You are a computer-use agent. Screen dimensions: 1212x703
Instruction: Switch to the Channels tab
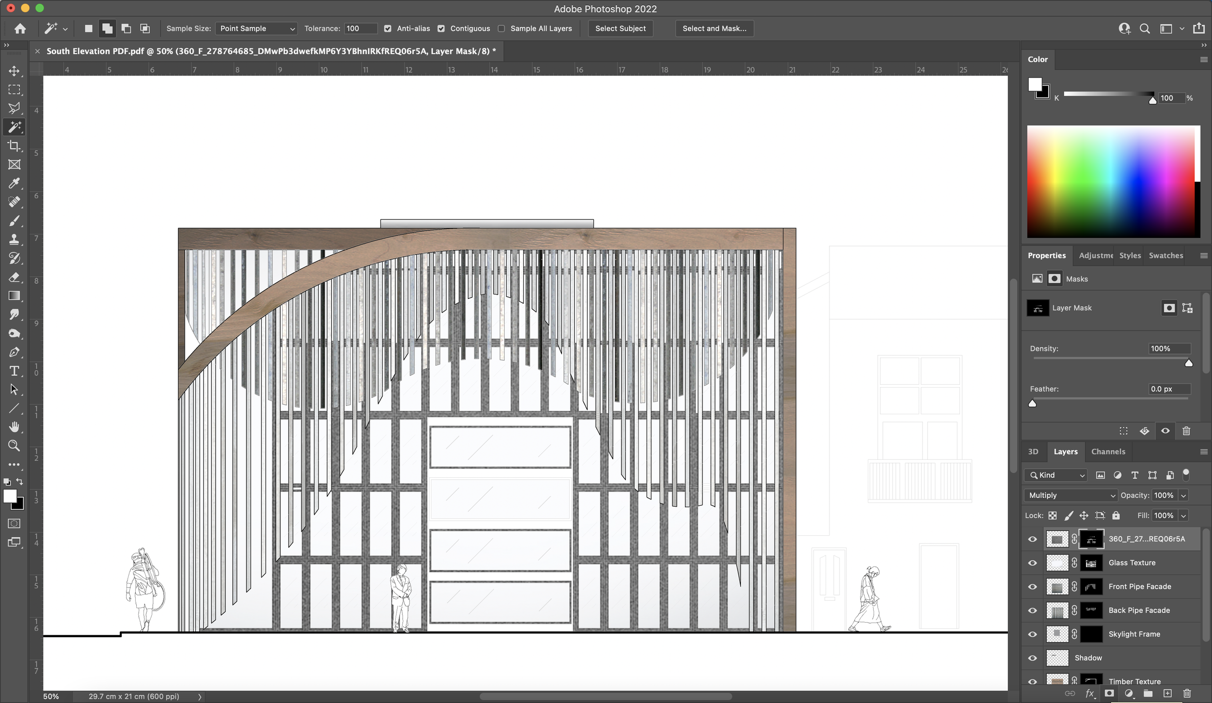1108,452
